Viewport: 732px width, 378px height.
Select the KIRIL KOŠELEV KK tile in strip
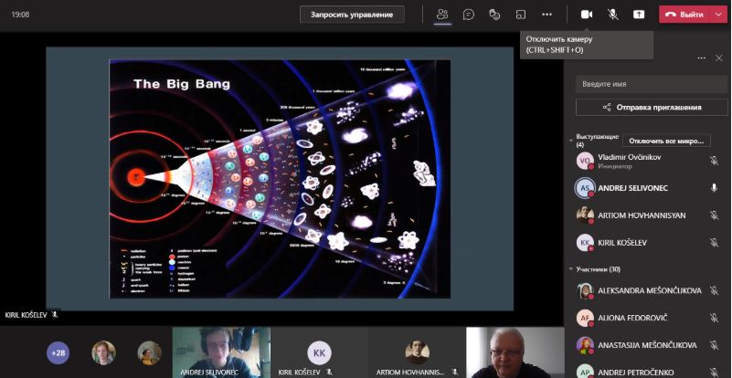pyautogui.click(x=319, y=352)
